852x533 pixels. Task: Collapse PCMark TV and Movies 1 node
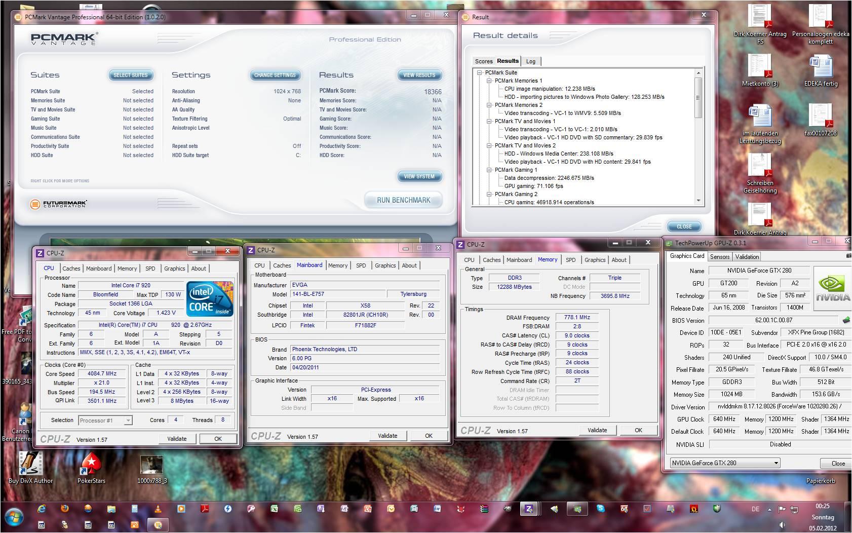(489, 121)
